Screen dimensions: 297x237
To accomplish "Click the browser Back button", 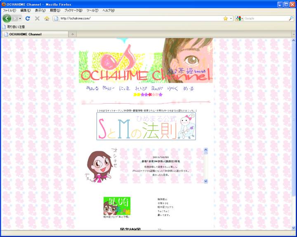I will click(x=7, y=19).
